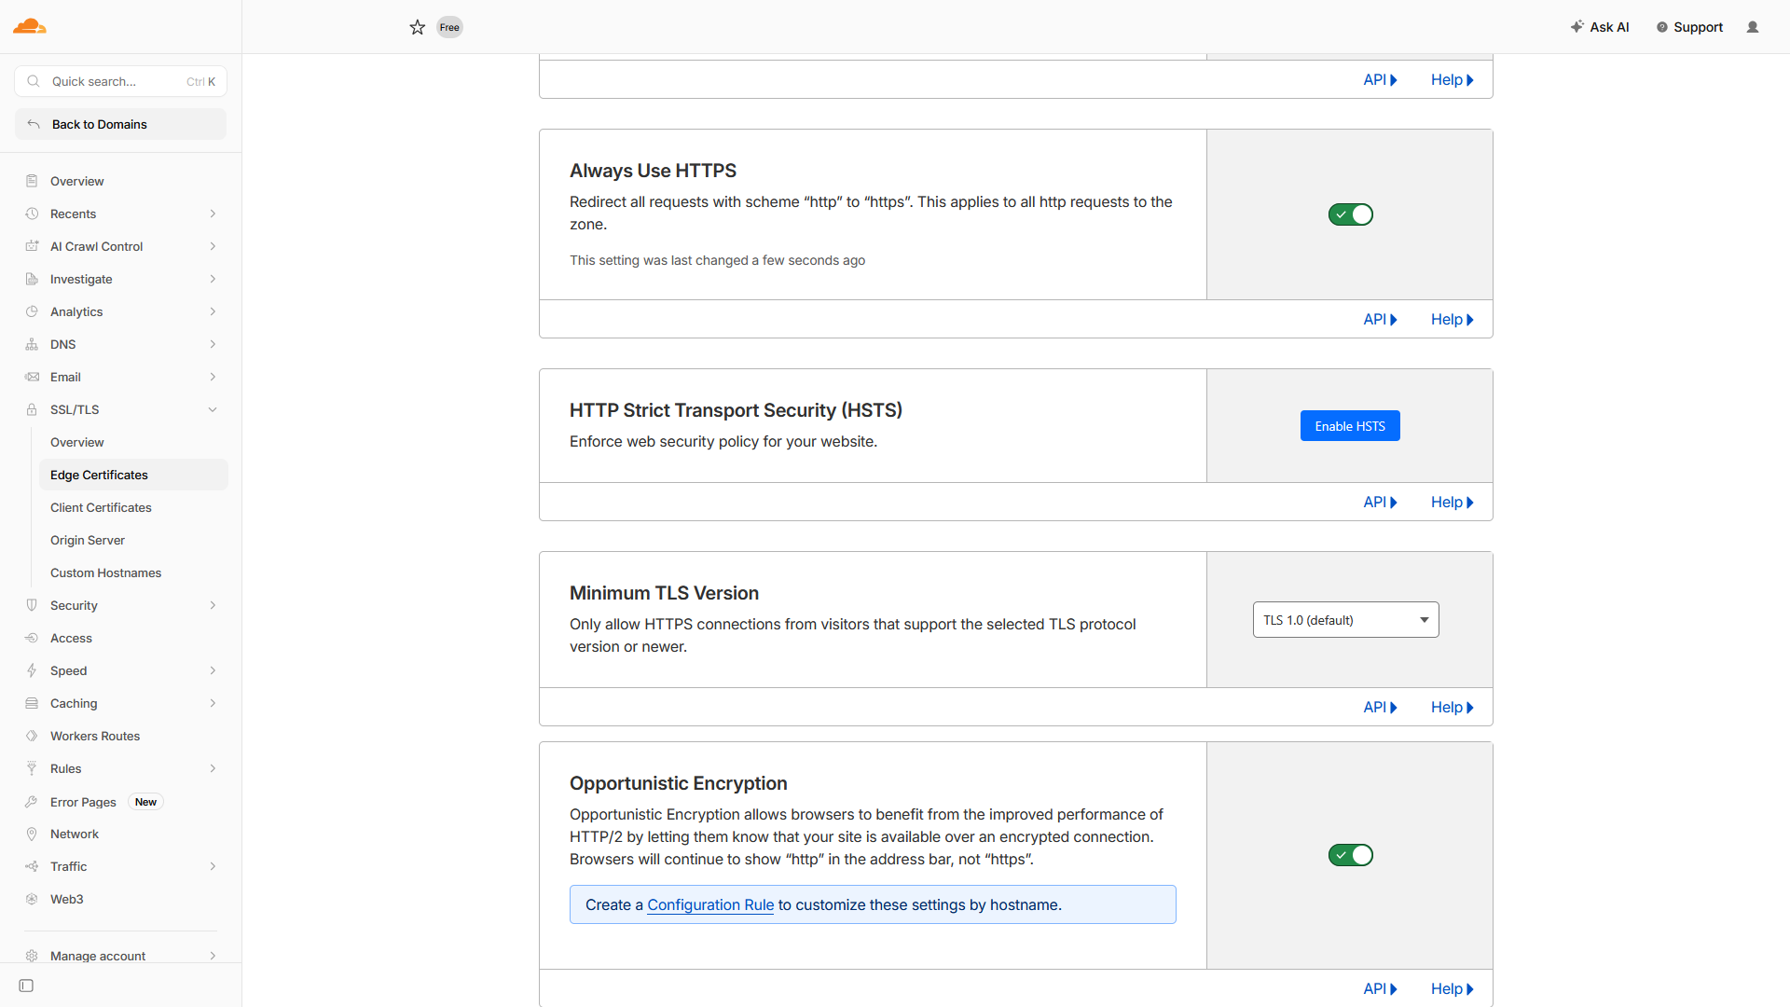1790x1007 pixels.
Task: Click the Analytics chart icon
Action: coord(32,311)
